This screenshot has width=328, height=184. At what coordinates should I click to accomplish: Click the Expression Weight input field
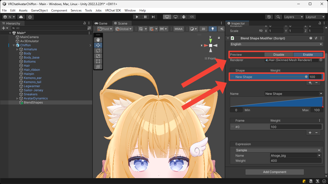[x=295, y=161]
